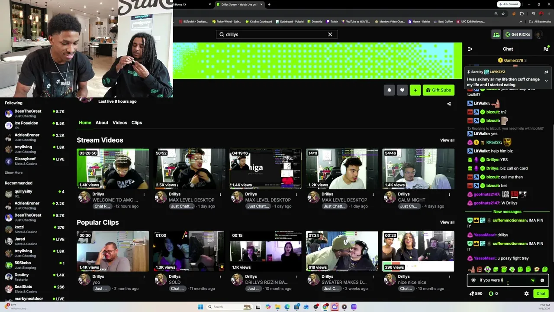Image resolution: width=554 pixels, height=312 pixels.
Task: Open the Kick shop icon beside Get KICKs
Action: tap(496, 34)
